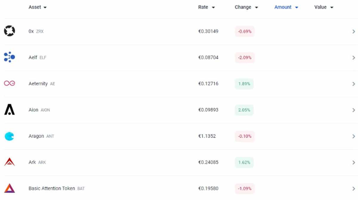Click the Aelf ELF coin logo
Screen dimensions: 358x200
click(9, 57)
